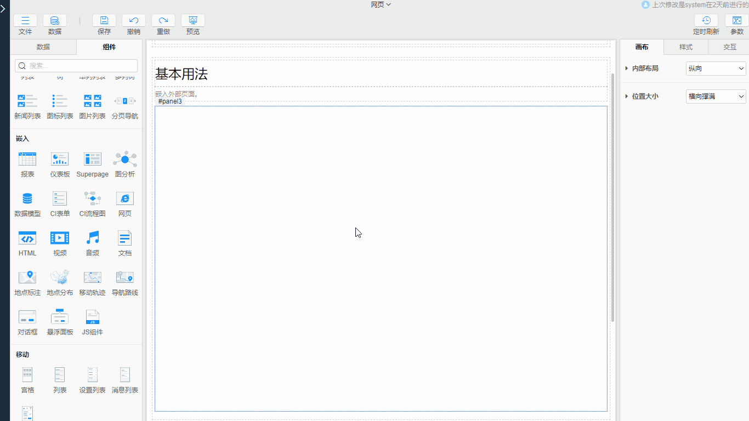The width and height of the screenshot is (749, 421).
Task: Collapse the 内部布局 section
Action: click(x=627, y=68)
